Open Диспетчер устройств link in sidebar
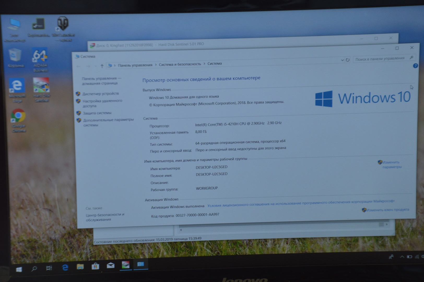 tap(101, 93)
